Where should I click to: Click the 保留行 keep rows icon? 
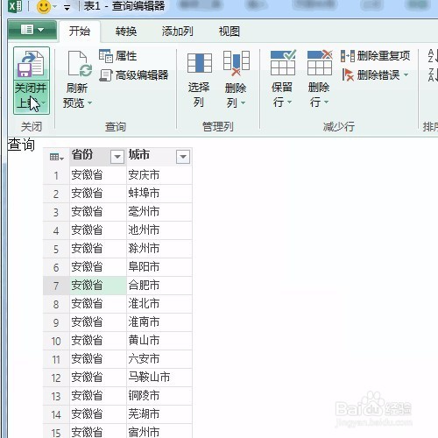pos(283,62)
